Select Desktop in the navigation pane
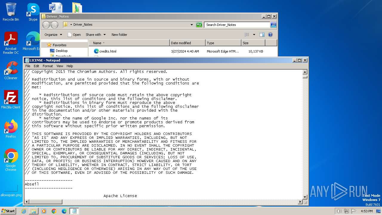This screenshot has height=215, width=382. click(61, 51)
